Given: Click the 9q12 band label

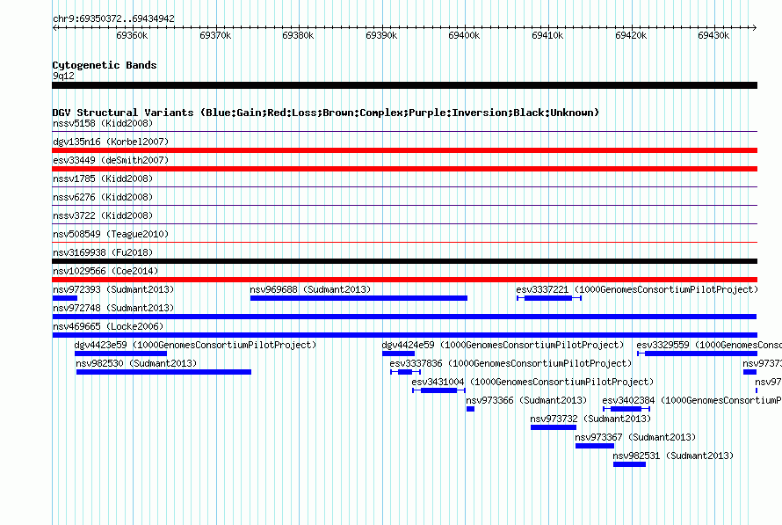Looking at the screenshot, I should tap(63, 76).
